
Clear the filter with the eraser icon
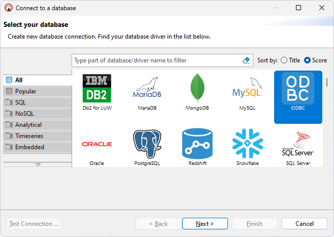coord(247,60)
